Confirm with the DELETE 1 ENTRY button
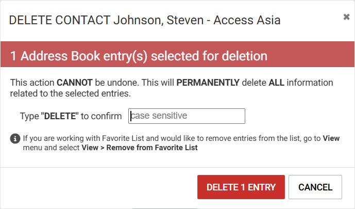 click(x=241, y=187)
